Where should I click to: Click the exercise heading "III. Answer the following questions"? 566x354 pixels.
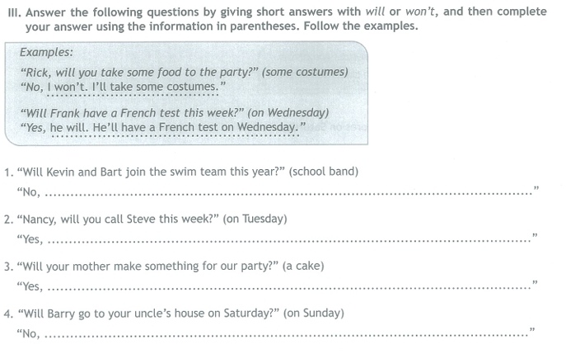(x=277, y=19)
